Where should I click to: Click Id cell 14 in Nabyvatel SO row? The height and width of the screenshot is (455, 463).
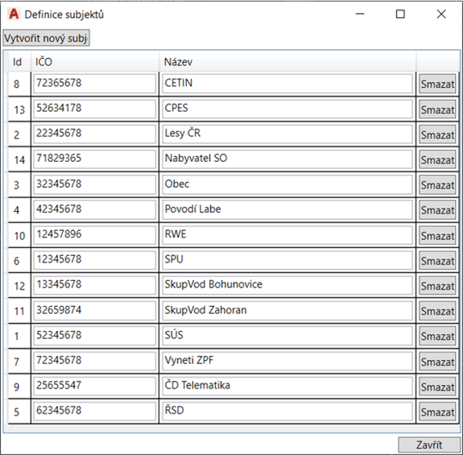[x=19, y=159]
